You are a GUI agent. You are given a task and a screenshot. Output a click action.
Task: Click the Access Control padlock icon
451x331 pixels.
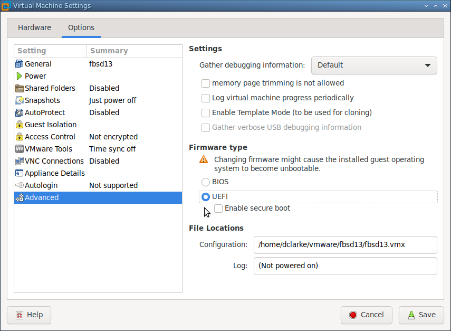[x=20, y=137]
